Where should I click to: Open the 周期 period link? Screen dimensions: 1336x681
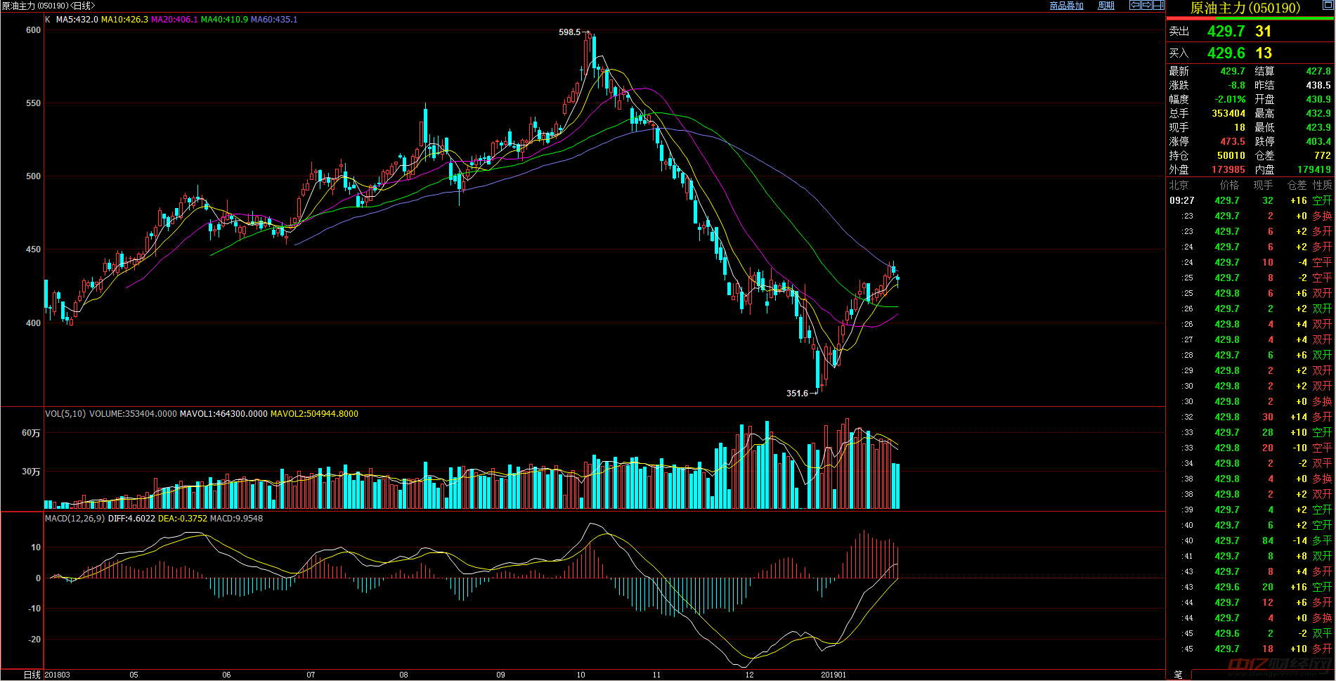1106,6
